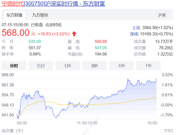Click the 今开 value 545.00
The width and height of the screenshot is (177, 135).
pos(35,42)
